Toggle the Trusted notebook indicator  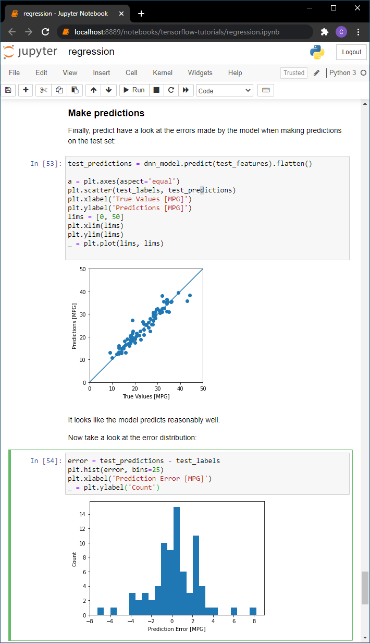click(294, 73)
